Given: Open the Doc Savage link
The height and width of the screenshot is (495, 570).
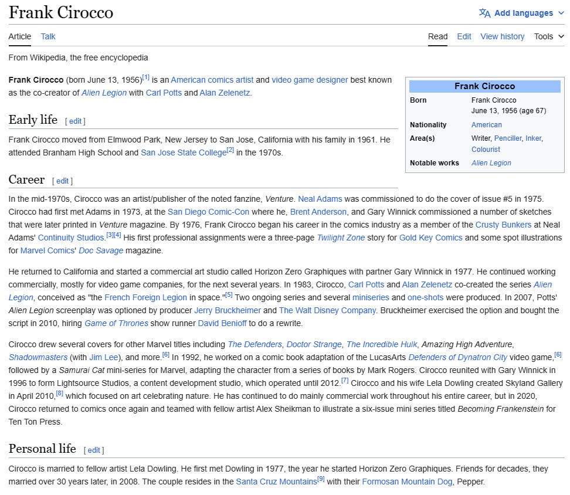Looking at the screenshot, I should 101,250.
